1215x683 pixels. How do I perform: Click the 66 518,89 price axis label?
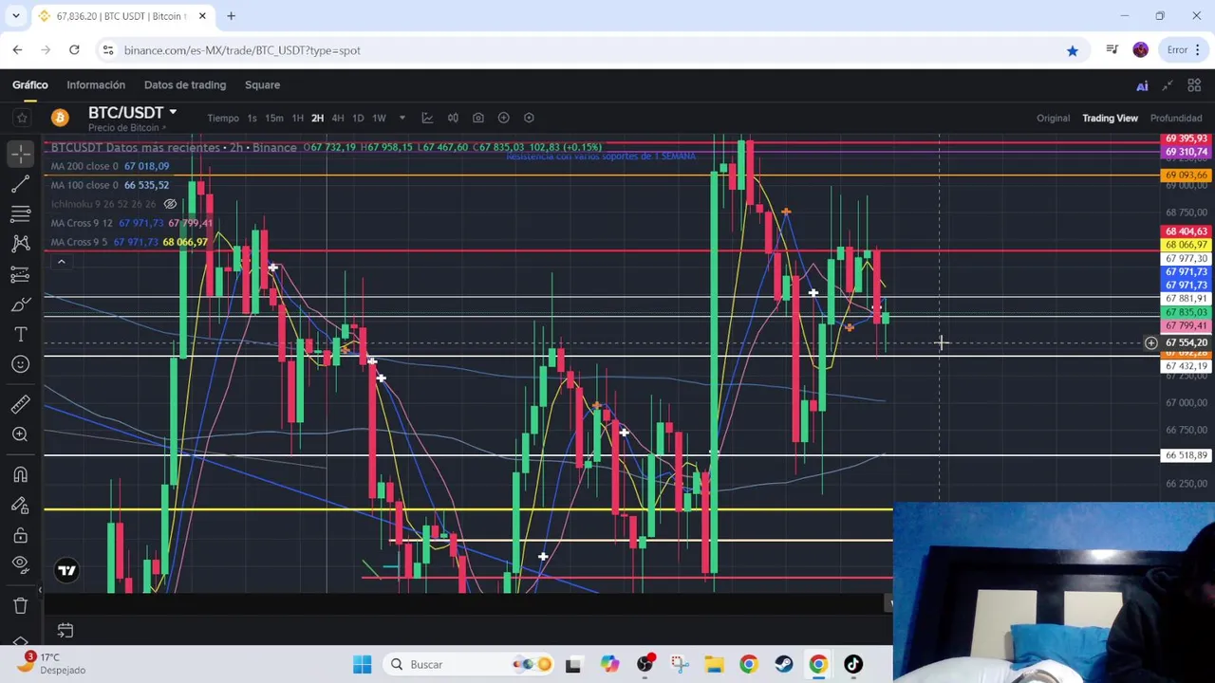(1186, 455)
